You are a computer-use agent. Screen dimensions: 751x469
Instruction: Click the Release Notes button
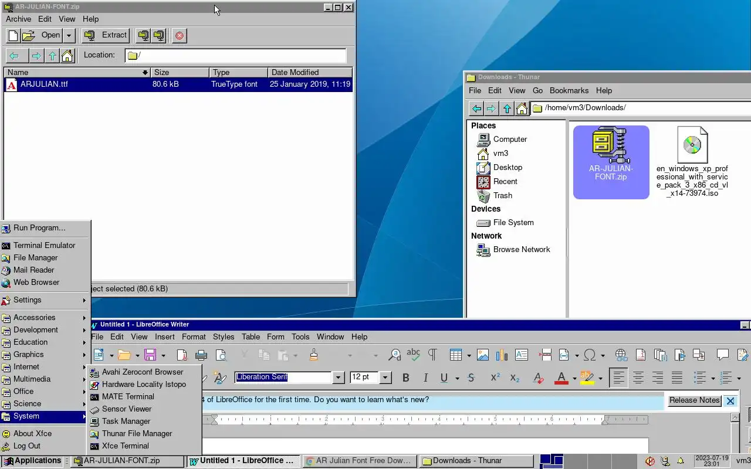click(695, 400)
